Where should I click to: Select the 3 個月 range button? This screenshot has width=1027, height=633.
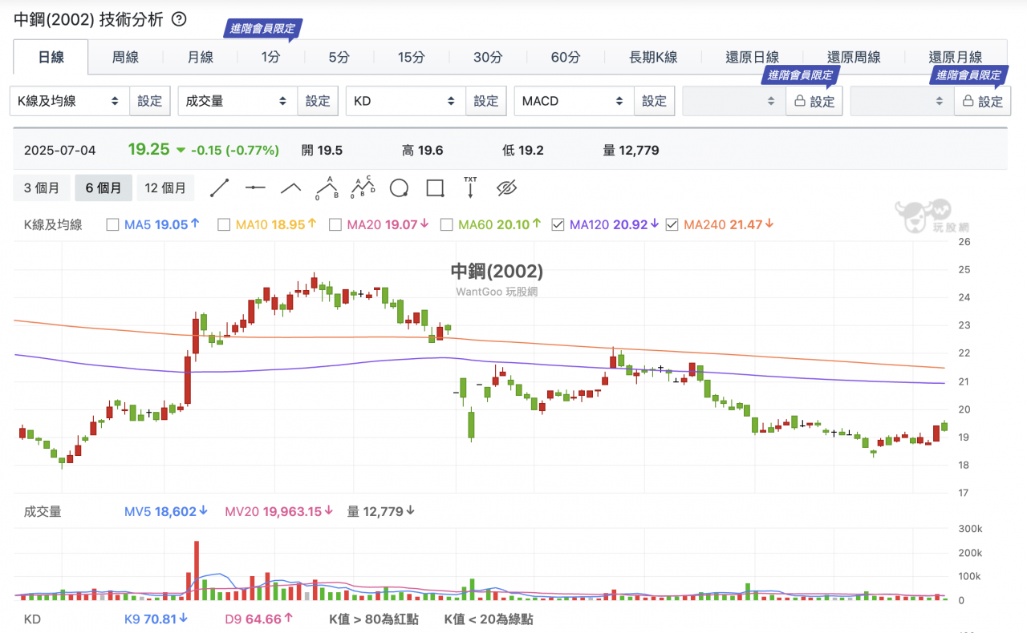click(42, 188)
